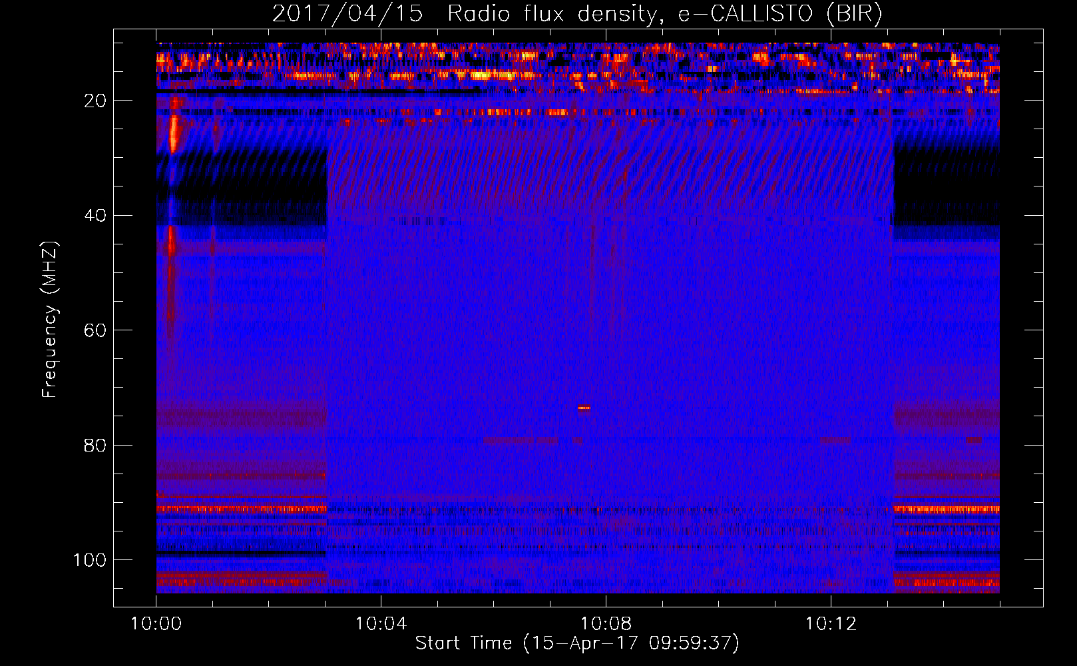1077x666 pixels.
Task: Click the 'Start Time (15-Apr-17 09:59:37)' label
Action: [577, 643]
